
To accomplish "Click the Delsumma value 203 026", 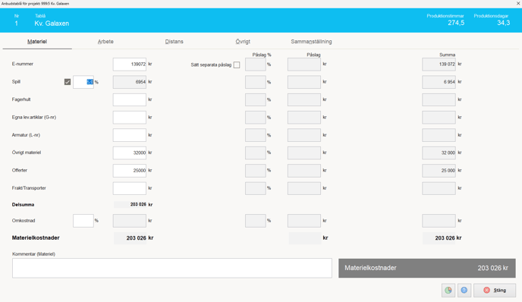I will [138, 204].
